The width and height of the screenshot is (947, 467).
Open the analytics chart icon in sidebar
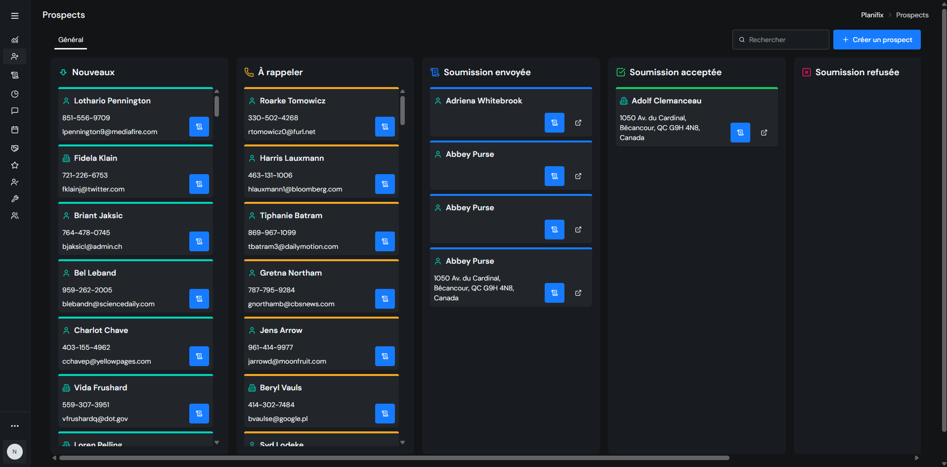coord(15,40)
